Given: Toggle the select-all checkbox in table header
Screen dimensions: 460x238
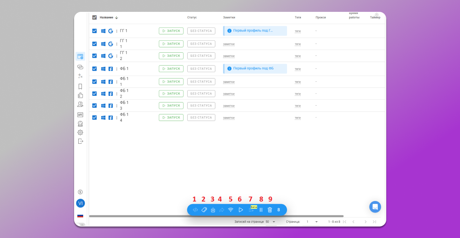Looking at the screenshot, I should click(x=94, y=17).
